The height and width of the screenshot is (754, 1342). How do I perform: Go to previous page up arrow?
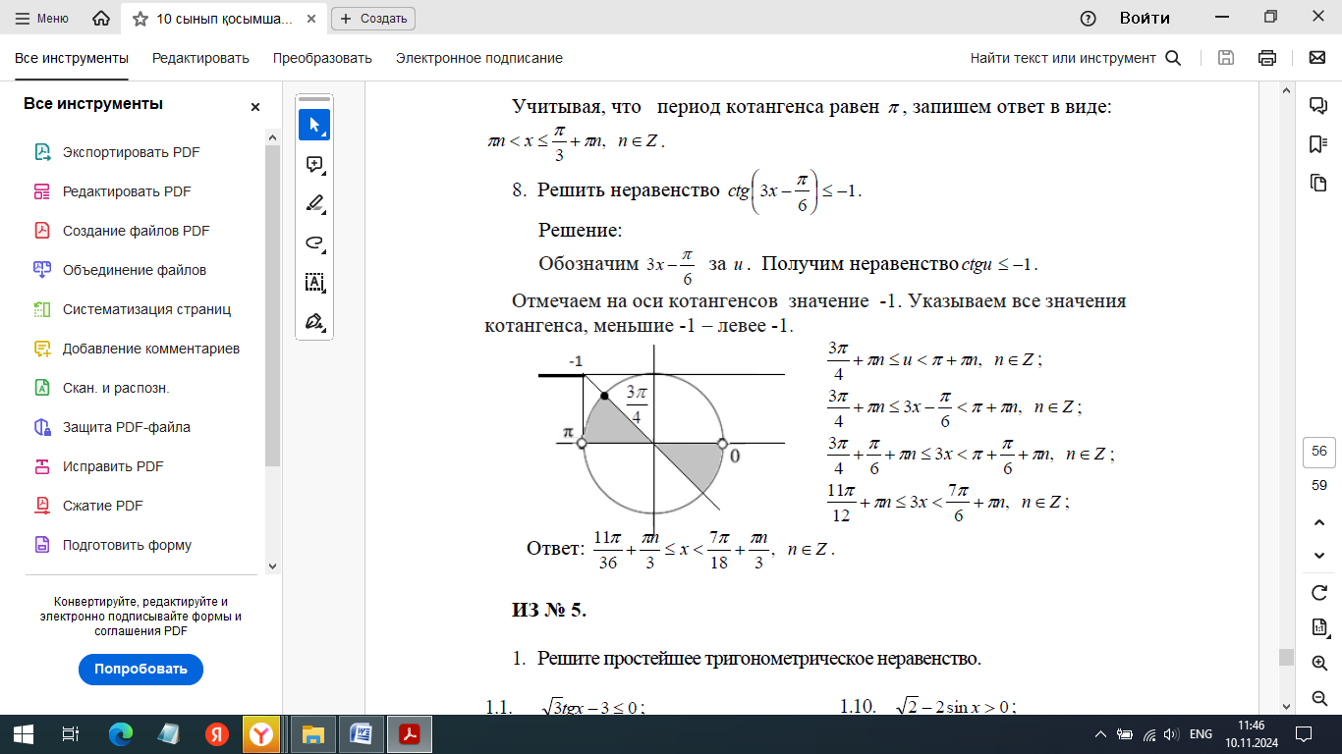pos(1319,520)
